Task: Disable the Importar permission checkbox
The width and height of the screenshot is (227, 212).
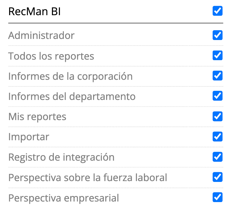Action: point(217,137)
